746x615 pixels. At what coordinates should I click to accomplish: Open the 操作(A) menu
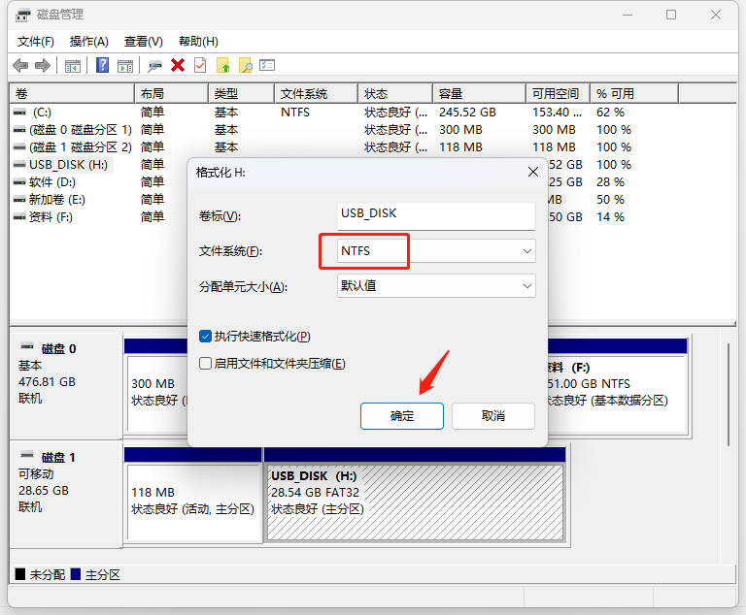coord(89,42)
